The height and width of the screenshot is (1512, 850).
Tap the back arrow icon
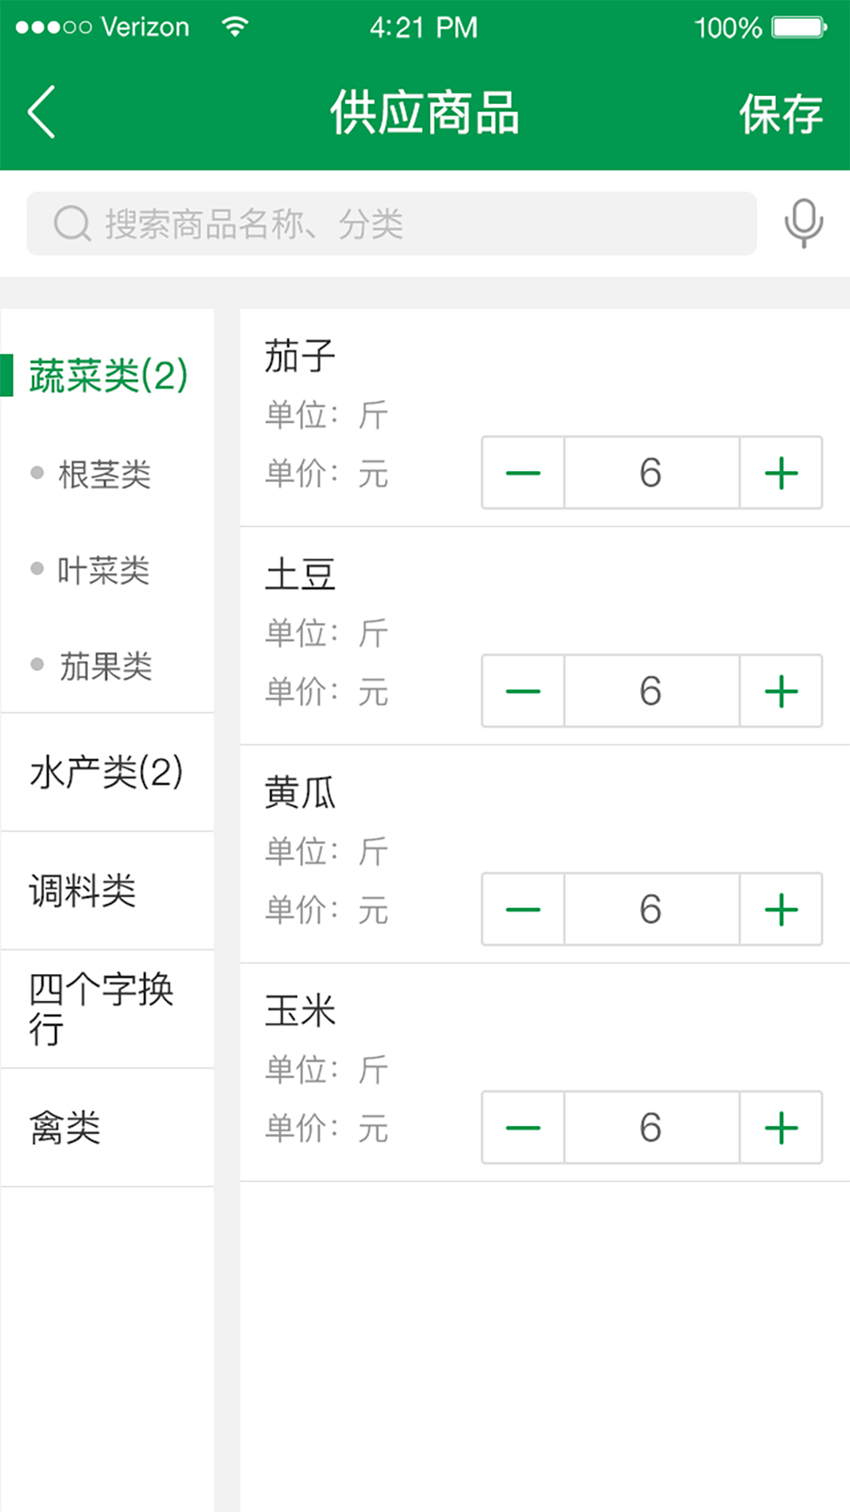pos(42,112)
